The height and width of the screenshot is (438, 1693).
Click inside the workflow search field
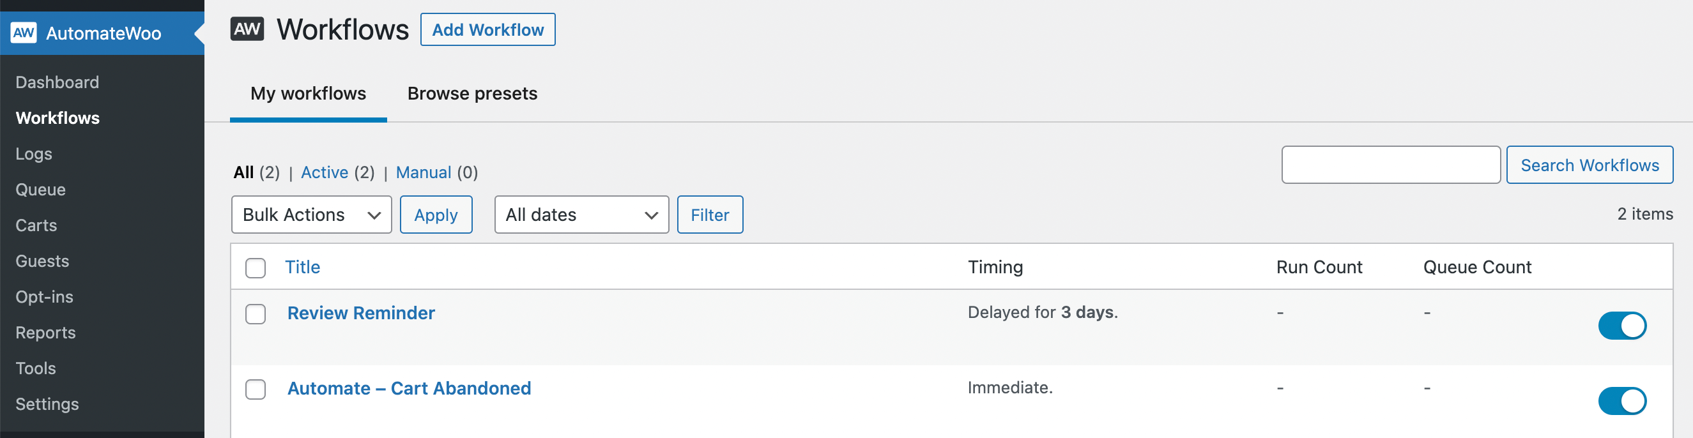coord(1391,165)
